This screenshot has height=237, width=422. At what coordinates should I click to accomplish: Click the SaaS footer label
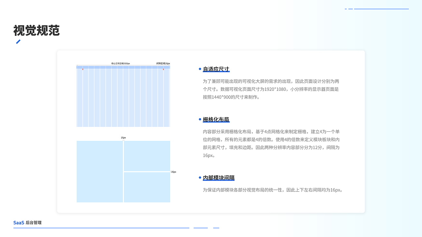(x=19, y=223)
